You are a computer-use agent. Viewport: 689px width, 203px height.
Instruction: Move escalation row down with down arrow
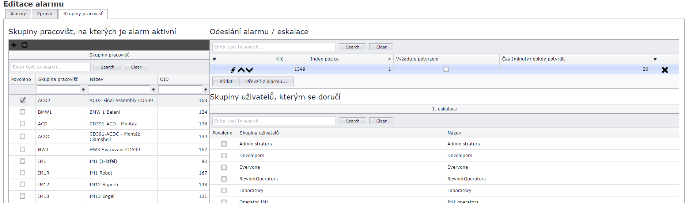click(x=249, y=70)
